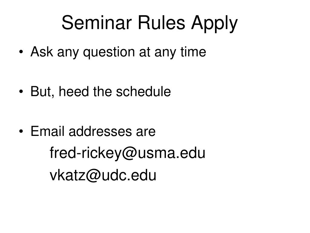Screen dimensions: 310x233
Task: Click the bullet before "Ask any question"
Action: click(x=21, y=52)
